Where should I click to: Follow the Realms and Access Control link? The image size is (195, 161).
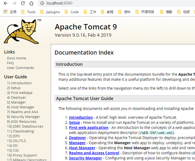click(x=94, y=153)
